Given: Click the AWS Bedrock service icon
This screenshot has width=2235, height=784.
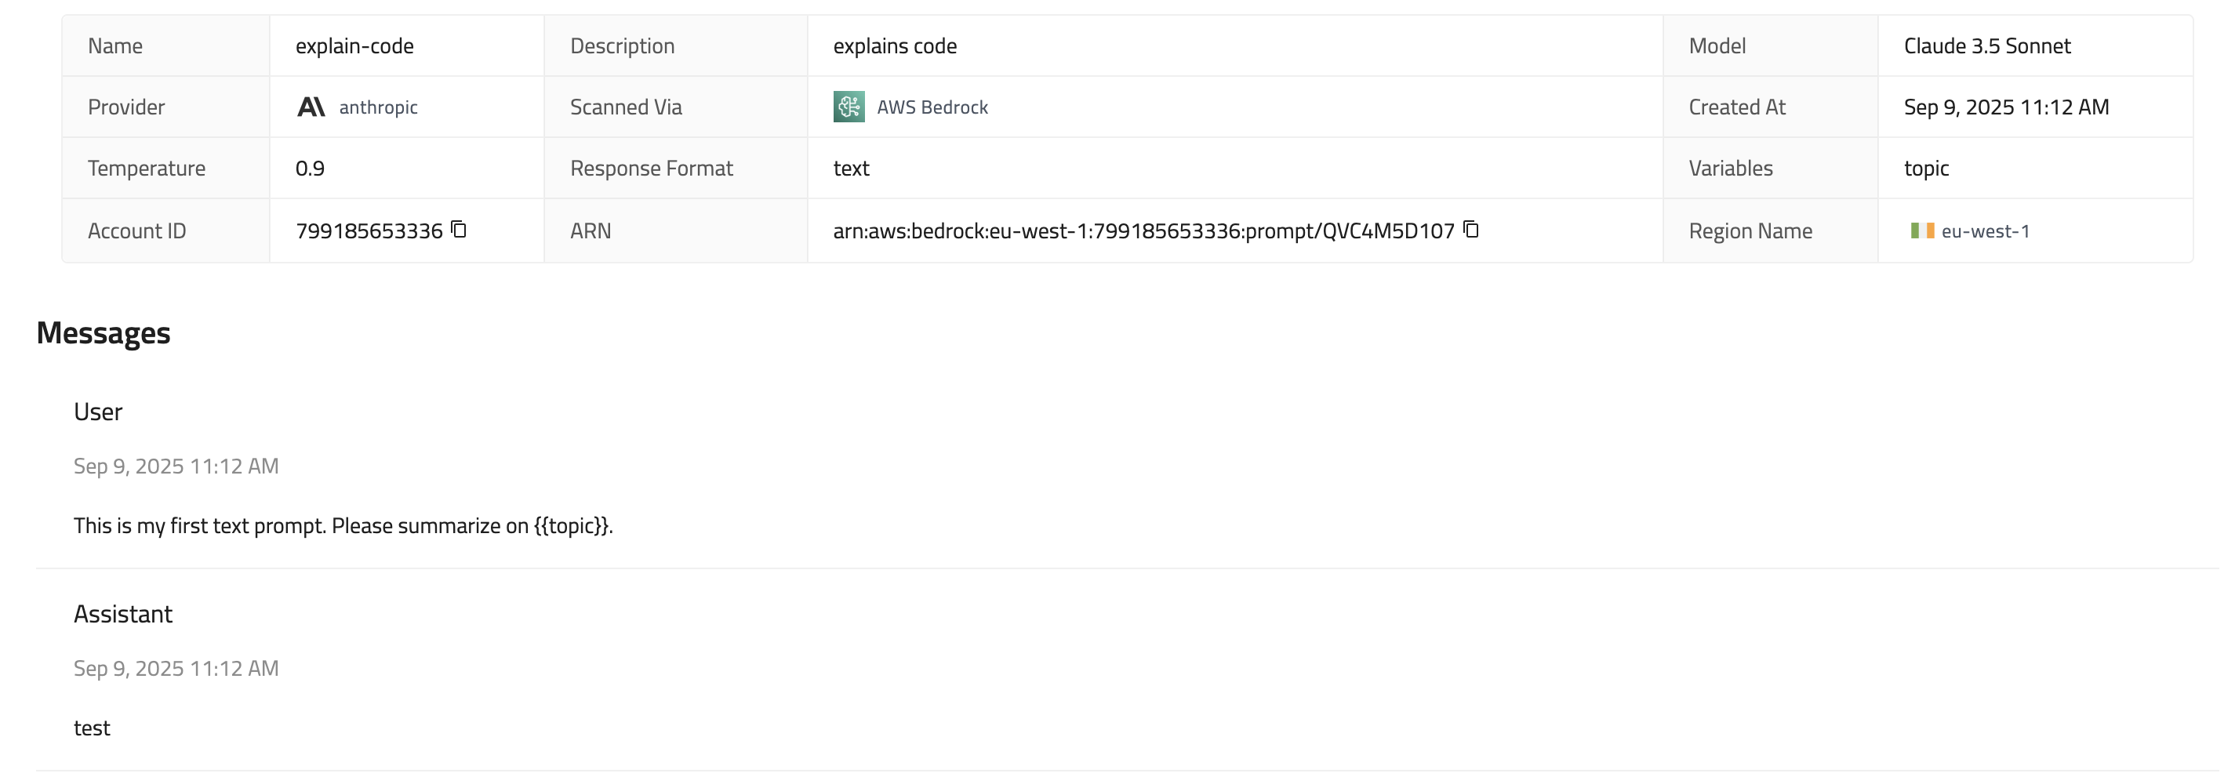Looking at the screenshot, I should click(849, 107).
